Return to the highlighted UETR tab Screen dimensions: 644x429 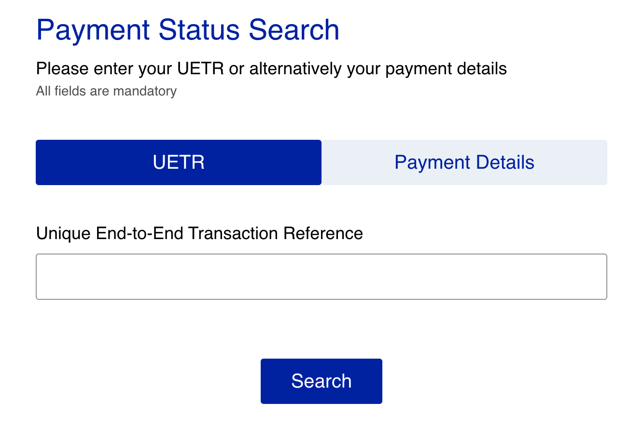tap(178, 162)
